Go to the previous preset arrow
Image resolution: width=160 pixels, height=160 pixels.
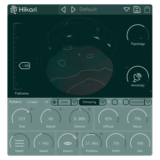pos(63,10)
